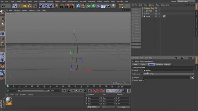Open the Generate dropdown
Screen dimensions: 198x111
point(169,74)
